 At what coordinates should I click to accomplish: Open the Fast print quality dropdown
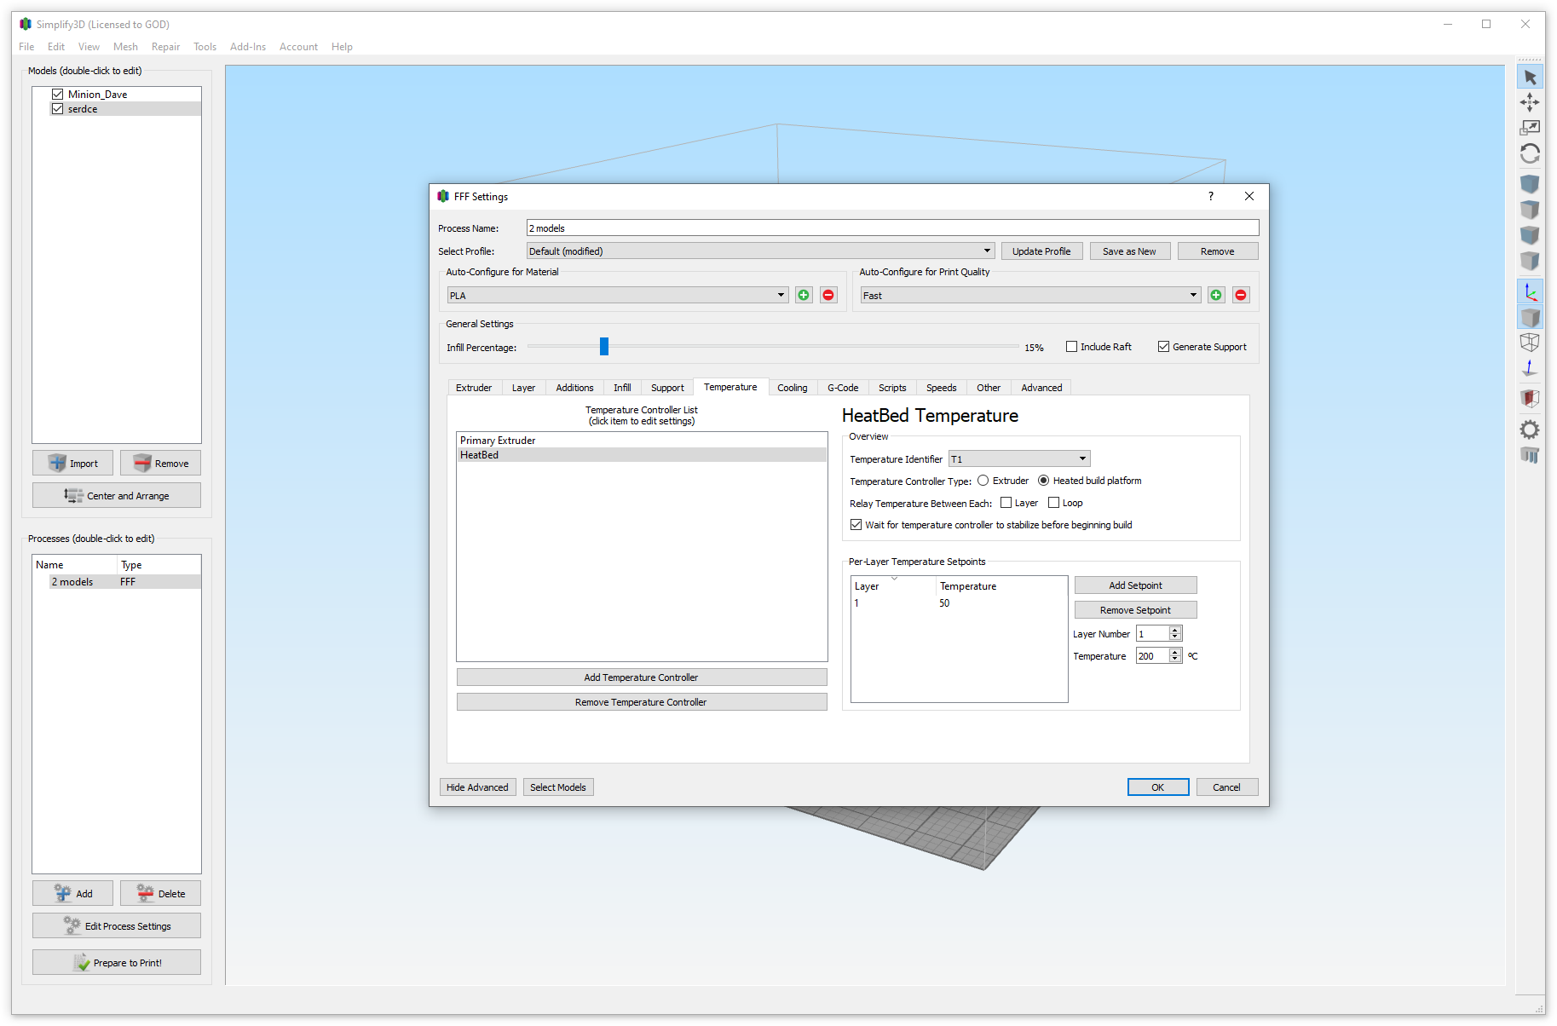point(1030,296)
